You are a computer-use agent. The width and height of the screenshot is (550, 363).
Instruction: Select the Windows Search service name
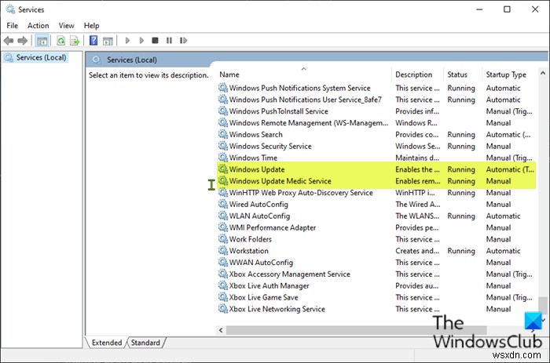[255, 134]
